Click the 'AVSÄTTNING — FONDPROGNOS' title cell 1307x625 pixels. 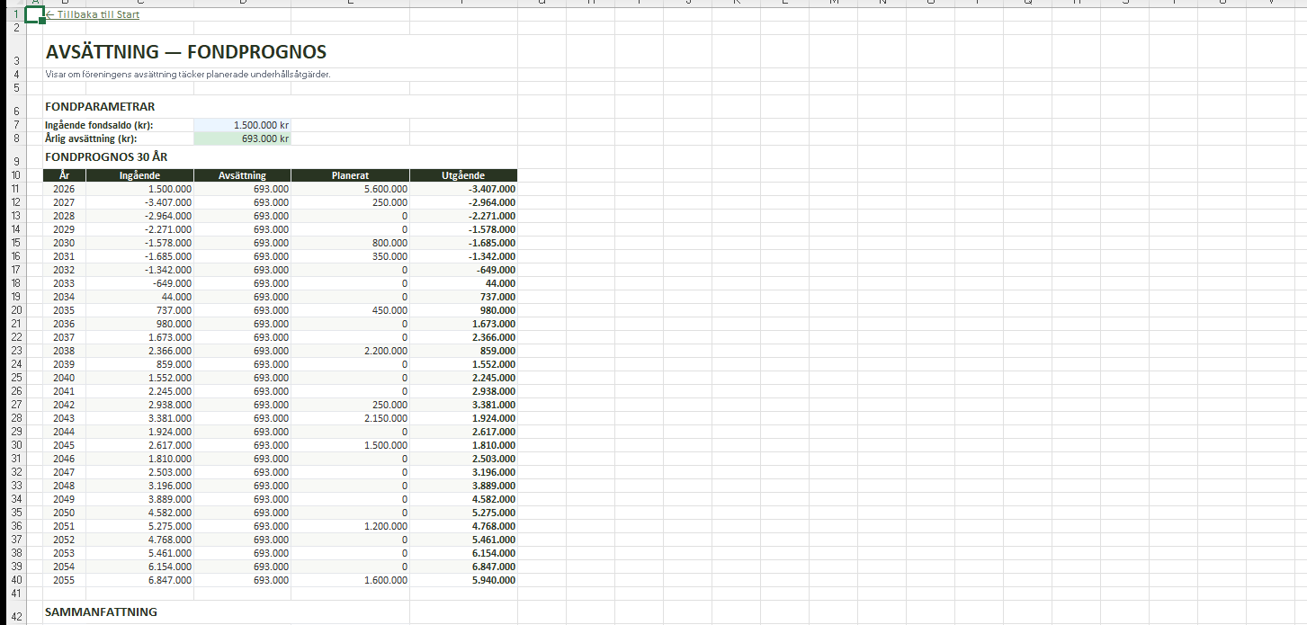click(x=186, y=52)
